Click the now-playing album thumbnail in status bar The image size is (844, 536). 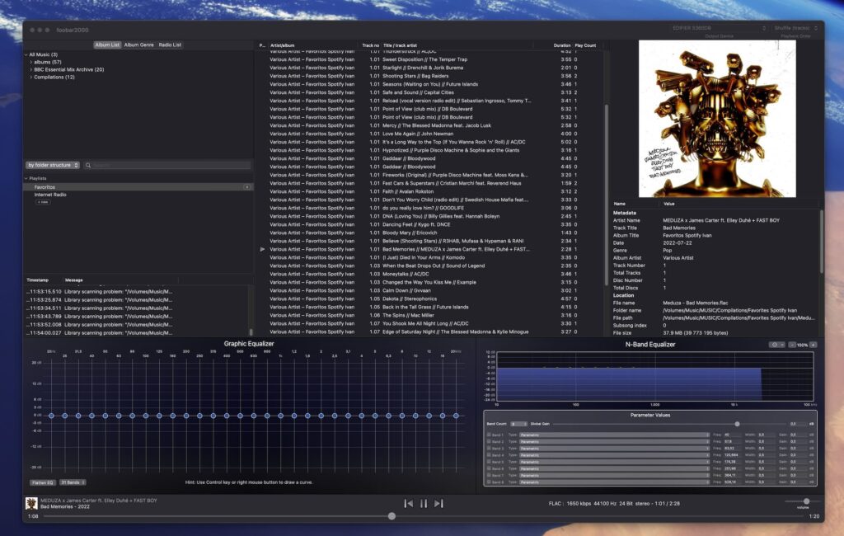pos(30,503)
